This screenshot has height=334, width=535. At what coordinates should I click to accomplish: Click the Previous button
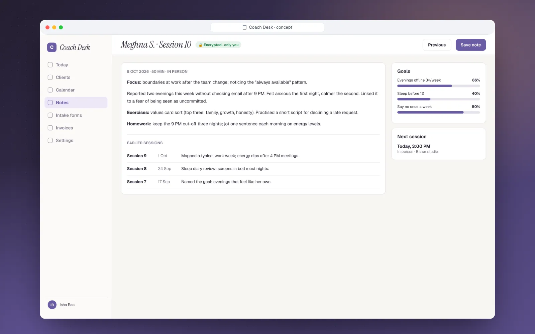click(437, 45)
